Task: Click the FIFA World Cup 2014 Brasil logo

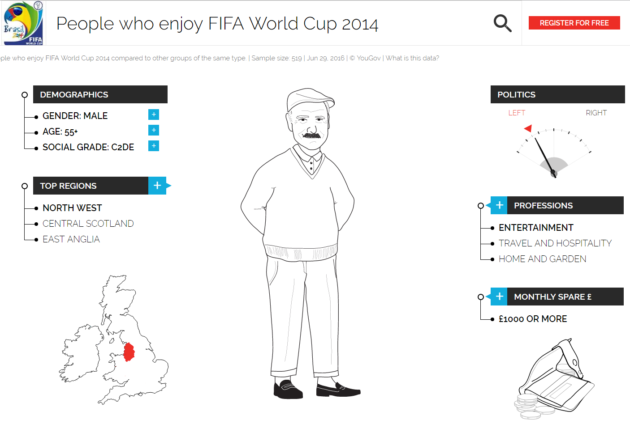Action: [23, 23]
